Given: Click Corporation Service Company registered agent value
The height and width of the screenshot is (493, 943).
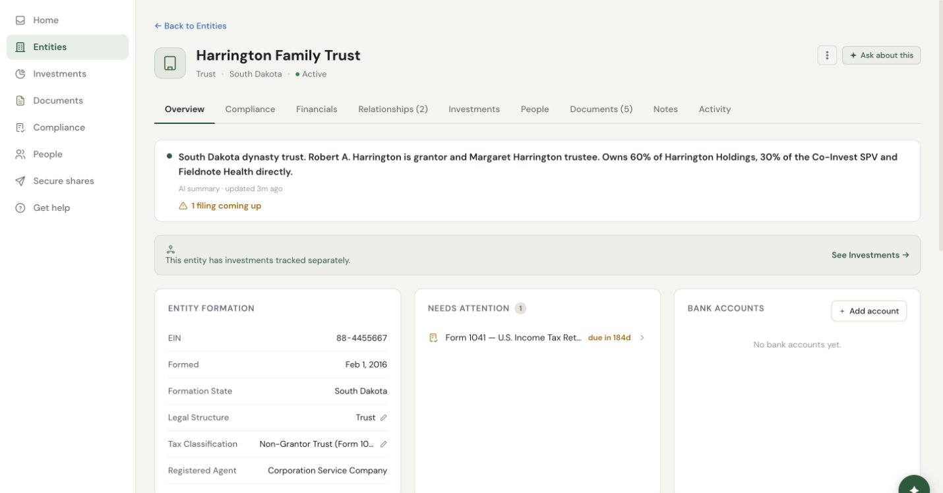Looking at the screenshot, I should coord(327,471).
